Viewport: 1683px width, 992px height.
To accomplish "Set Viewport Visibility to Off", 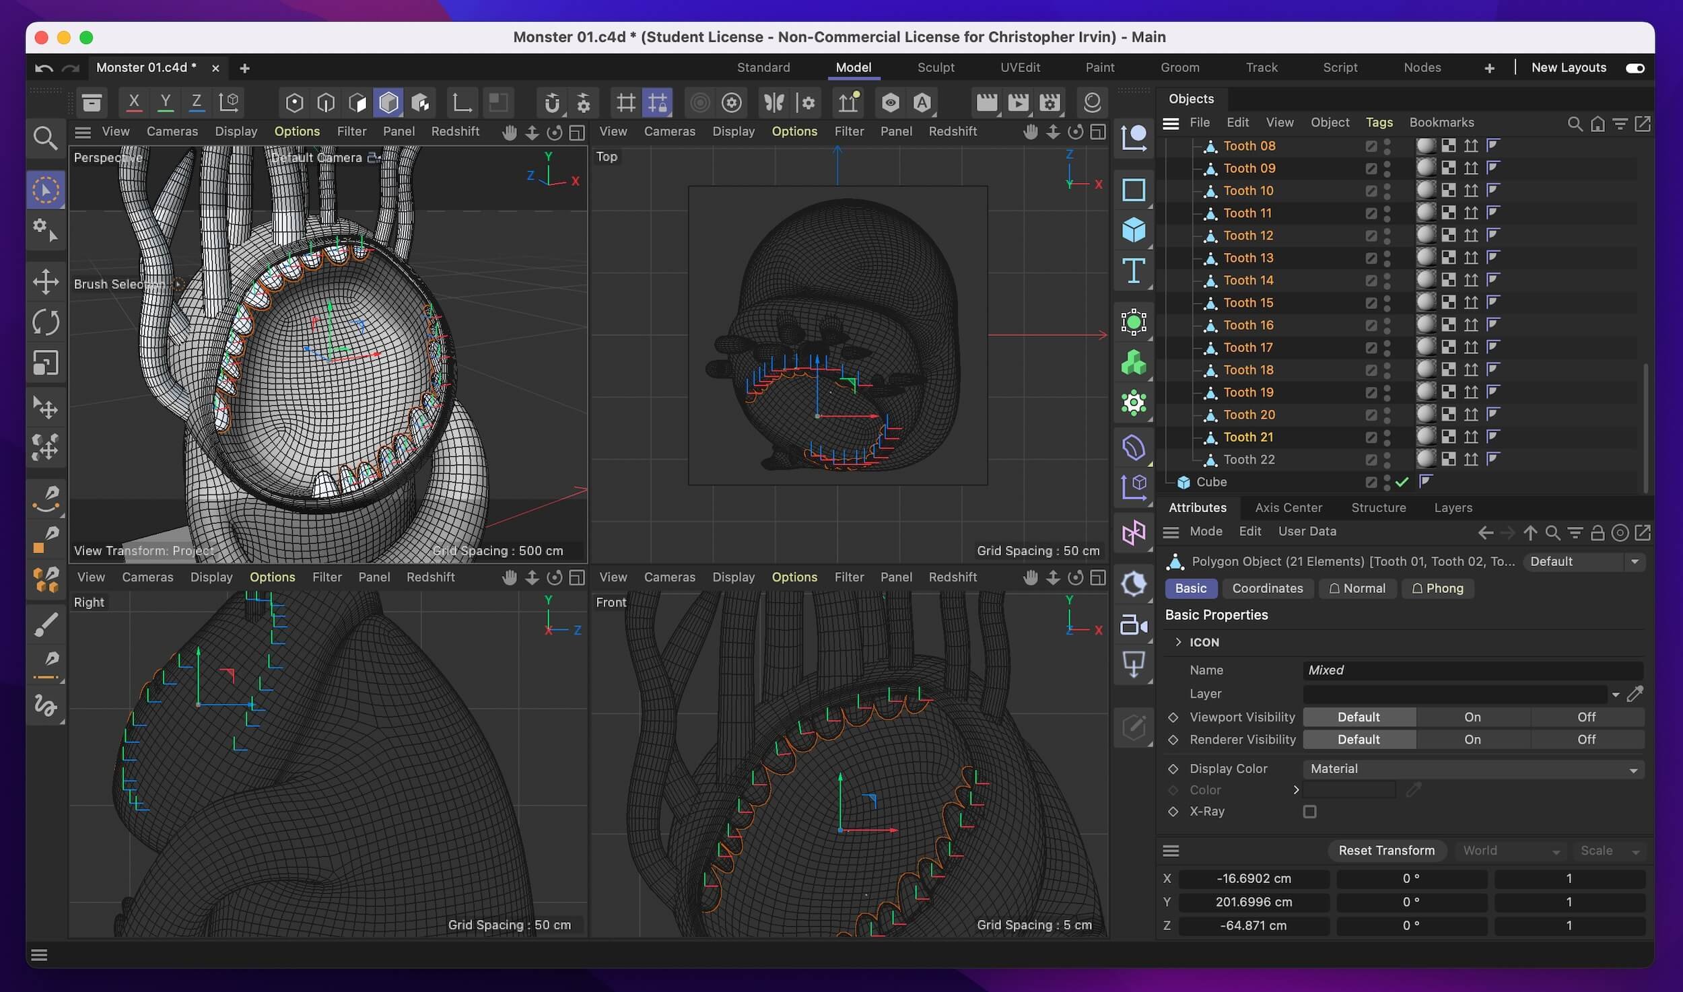I will coord(1587,717).
